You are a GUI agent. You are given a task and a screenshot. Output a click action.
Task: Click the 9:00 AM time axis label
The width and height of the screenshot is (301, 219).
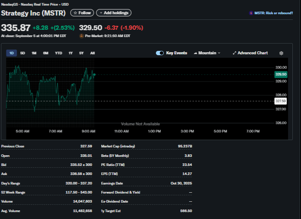89,131
